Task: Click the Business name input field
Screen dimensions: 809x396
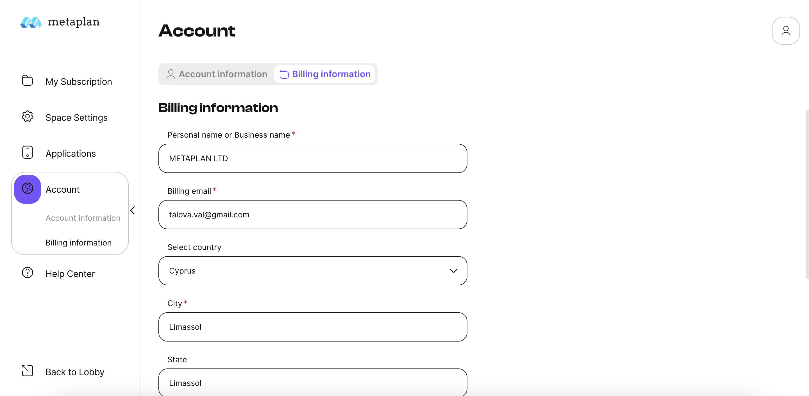Action: [x=312, y=159]
